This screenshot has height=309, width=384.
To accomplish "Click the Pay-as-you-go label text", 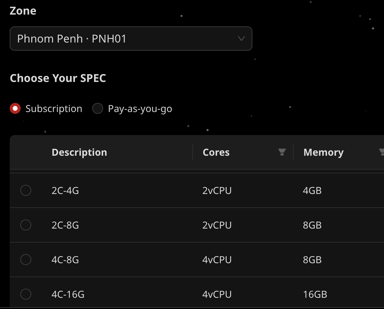I will coord(140,109).
